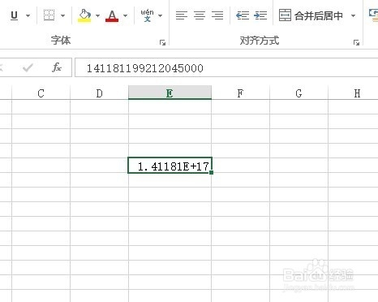Select column D header
This screenshot has height=302, width=378.
tap(99, 93)
